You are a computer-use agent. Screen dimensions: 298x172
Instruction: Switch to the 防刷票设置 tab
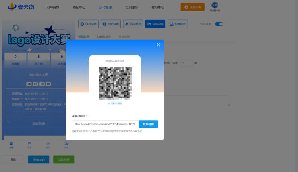point(104,37)
